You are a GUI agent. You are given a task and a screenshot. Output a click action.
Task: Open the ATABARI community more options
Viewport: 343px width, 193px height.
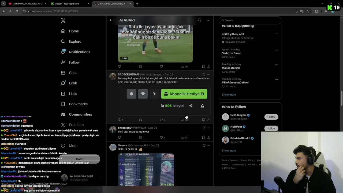coord(207,20)
